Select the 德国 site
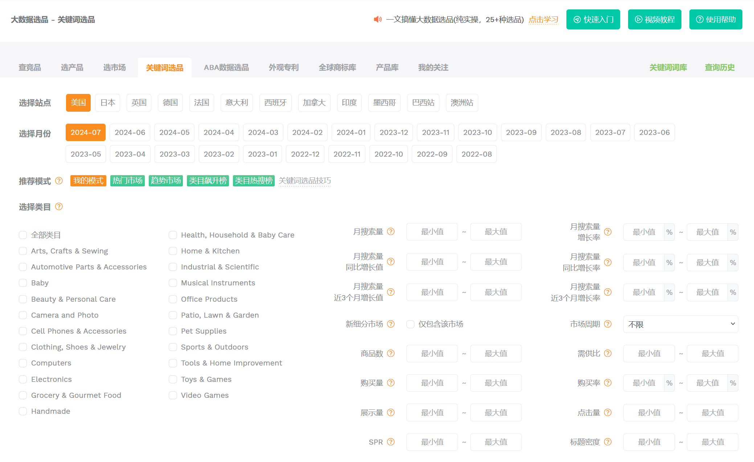This screenshot has height=462, width=754. point(170,103)
